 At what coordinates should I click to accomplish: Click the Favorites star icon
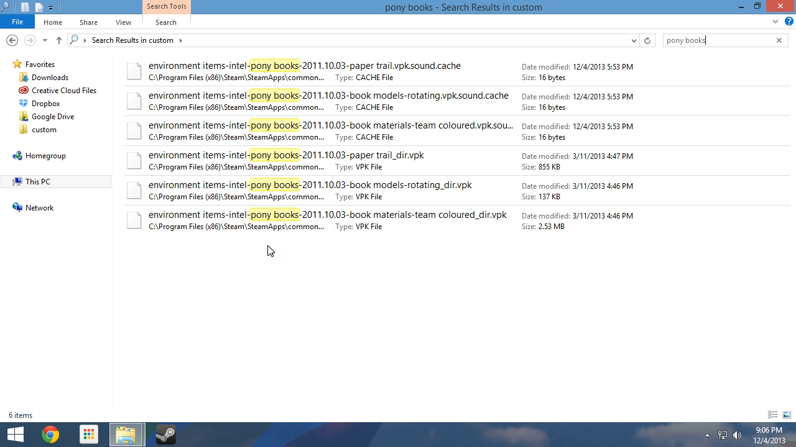pyautogui.click(x=17, y=64)
